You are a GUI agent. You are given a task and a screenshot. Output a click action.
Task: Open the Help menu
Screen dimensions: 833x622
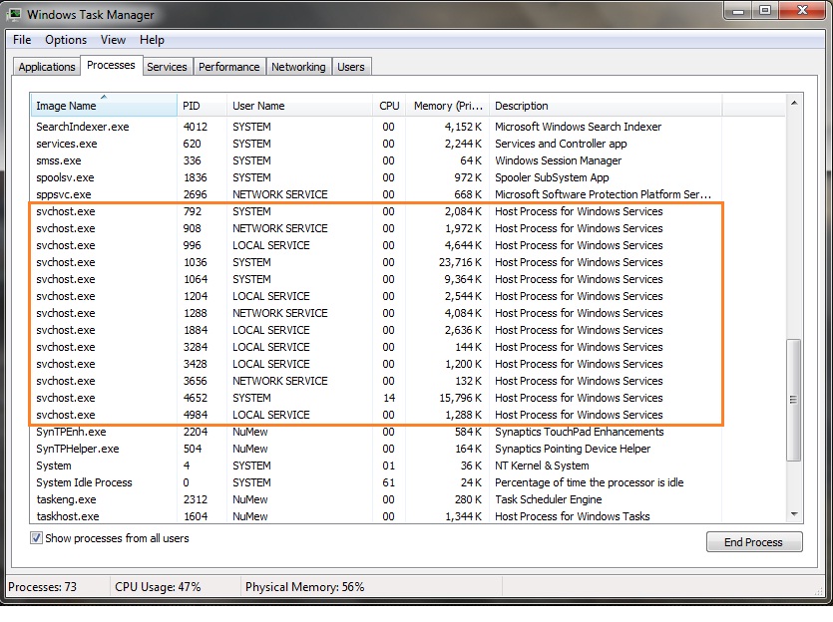click(x=152, y=40)
